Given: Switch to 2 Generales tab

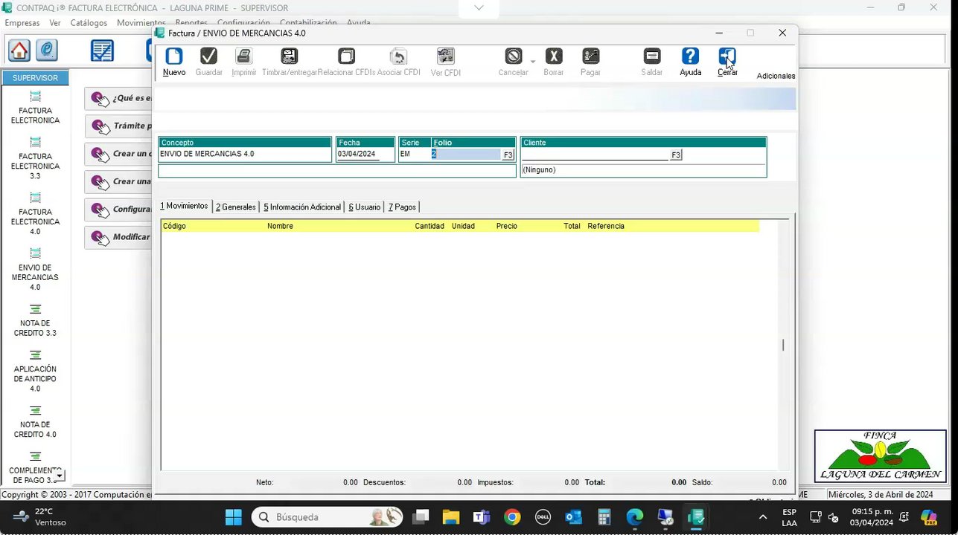Looking at the screenshot, I should [x=236, y=207].
